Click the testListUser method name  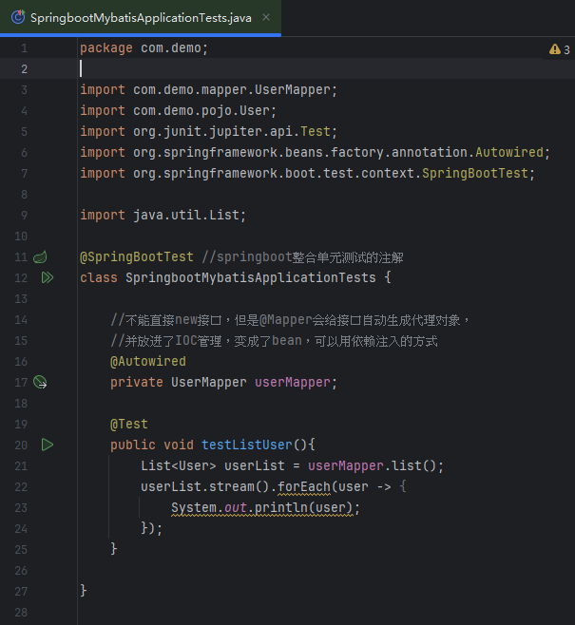coord(247,445)
